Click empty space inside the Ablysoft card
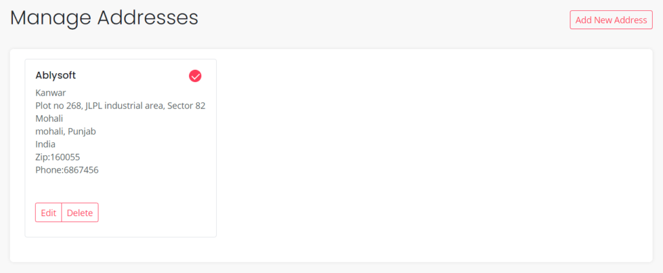Screen dimensions: 663x273 click(x=155, y=194)
